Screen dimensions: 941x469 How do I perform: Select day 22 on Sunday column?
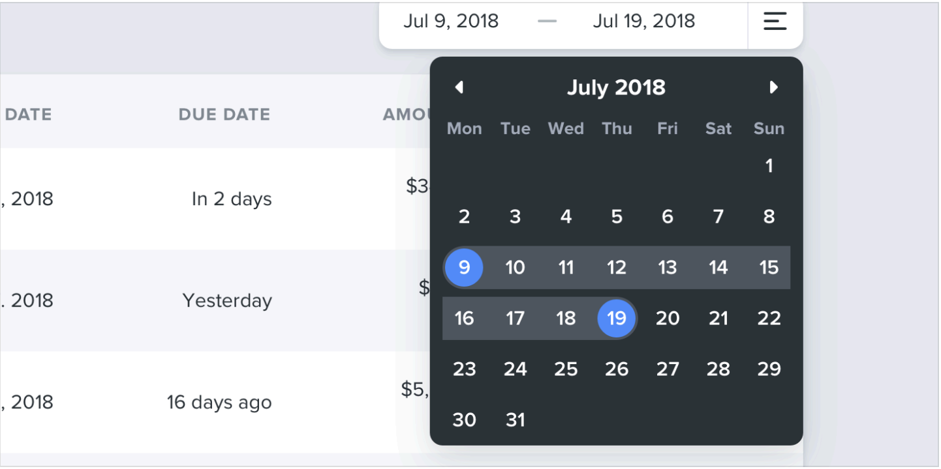coord(769,319)
